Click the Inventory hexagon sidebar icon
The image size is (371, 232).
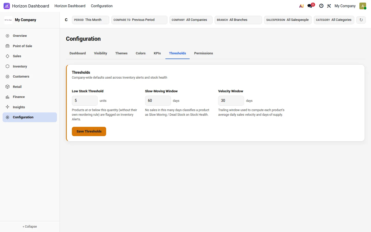pos(7,66)
